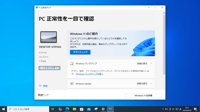Click the Windows バックアップ sync icon
The width and height of the screenshot is (200, 112).
72,64
